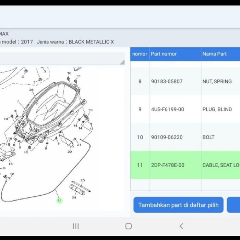
Task: Click "Tambahkan part di daftar pilih" button
Action: [178, 205]
